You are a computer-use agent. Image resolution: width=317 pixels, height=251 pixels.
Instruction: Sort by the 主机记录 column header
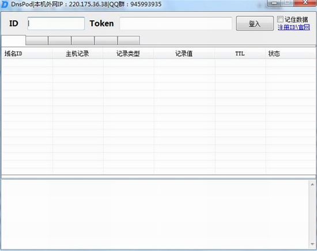[x=78, y=54]
